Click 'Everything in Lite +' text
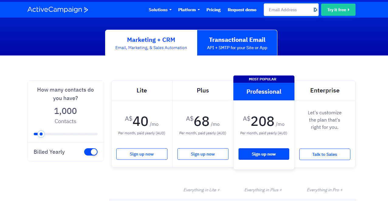388x201 pixels. click(x=201, y=190)
